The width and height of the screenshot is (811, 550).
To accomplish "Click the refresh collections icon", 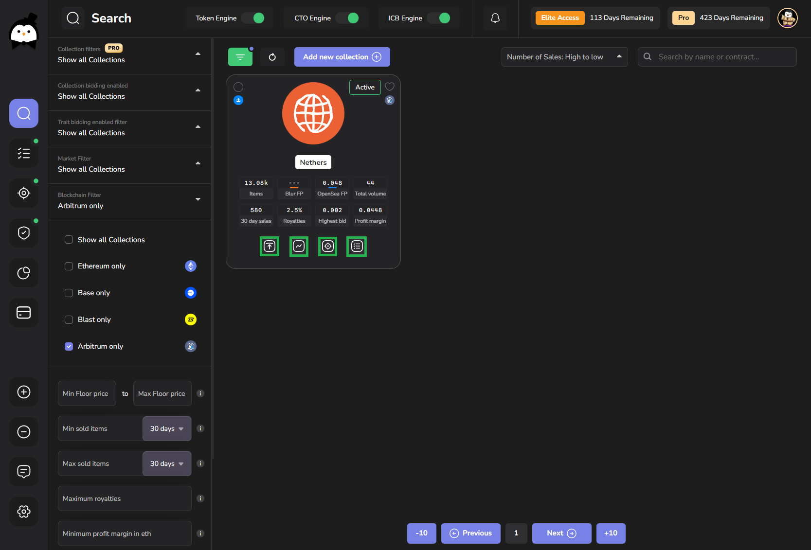I will [272, 57].
